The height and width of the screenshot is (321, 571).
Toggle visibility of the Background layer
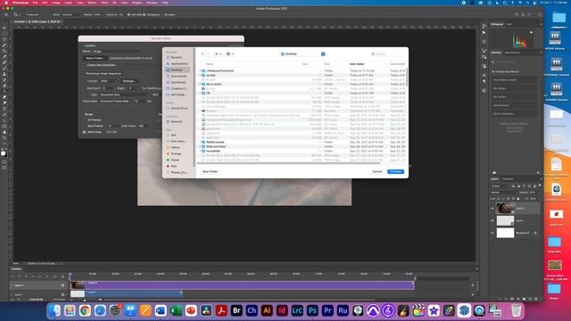[x=492, y=233]
